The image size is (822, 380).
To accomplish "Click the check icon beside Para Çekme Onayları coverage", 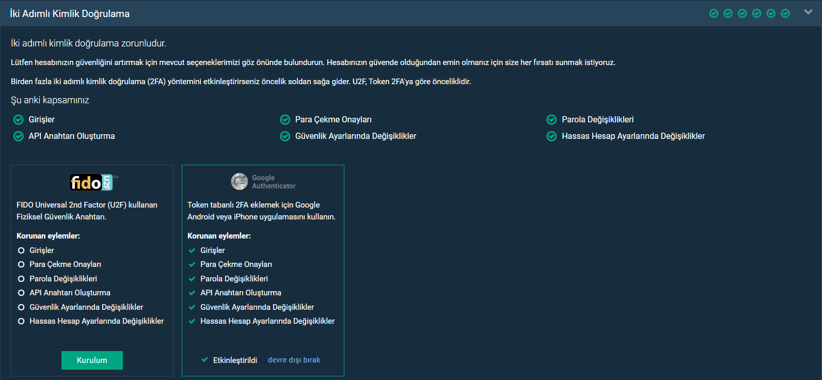I will point(285,120).
